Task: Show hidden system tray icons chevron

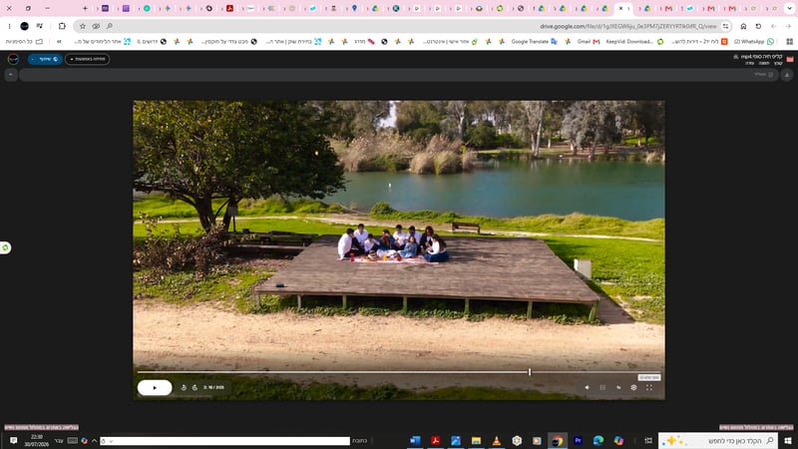Action: tap(94, 441)
